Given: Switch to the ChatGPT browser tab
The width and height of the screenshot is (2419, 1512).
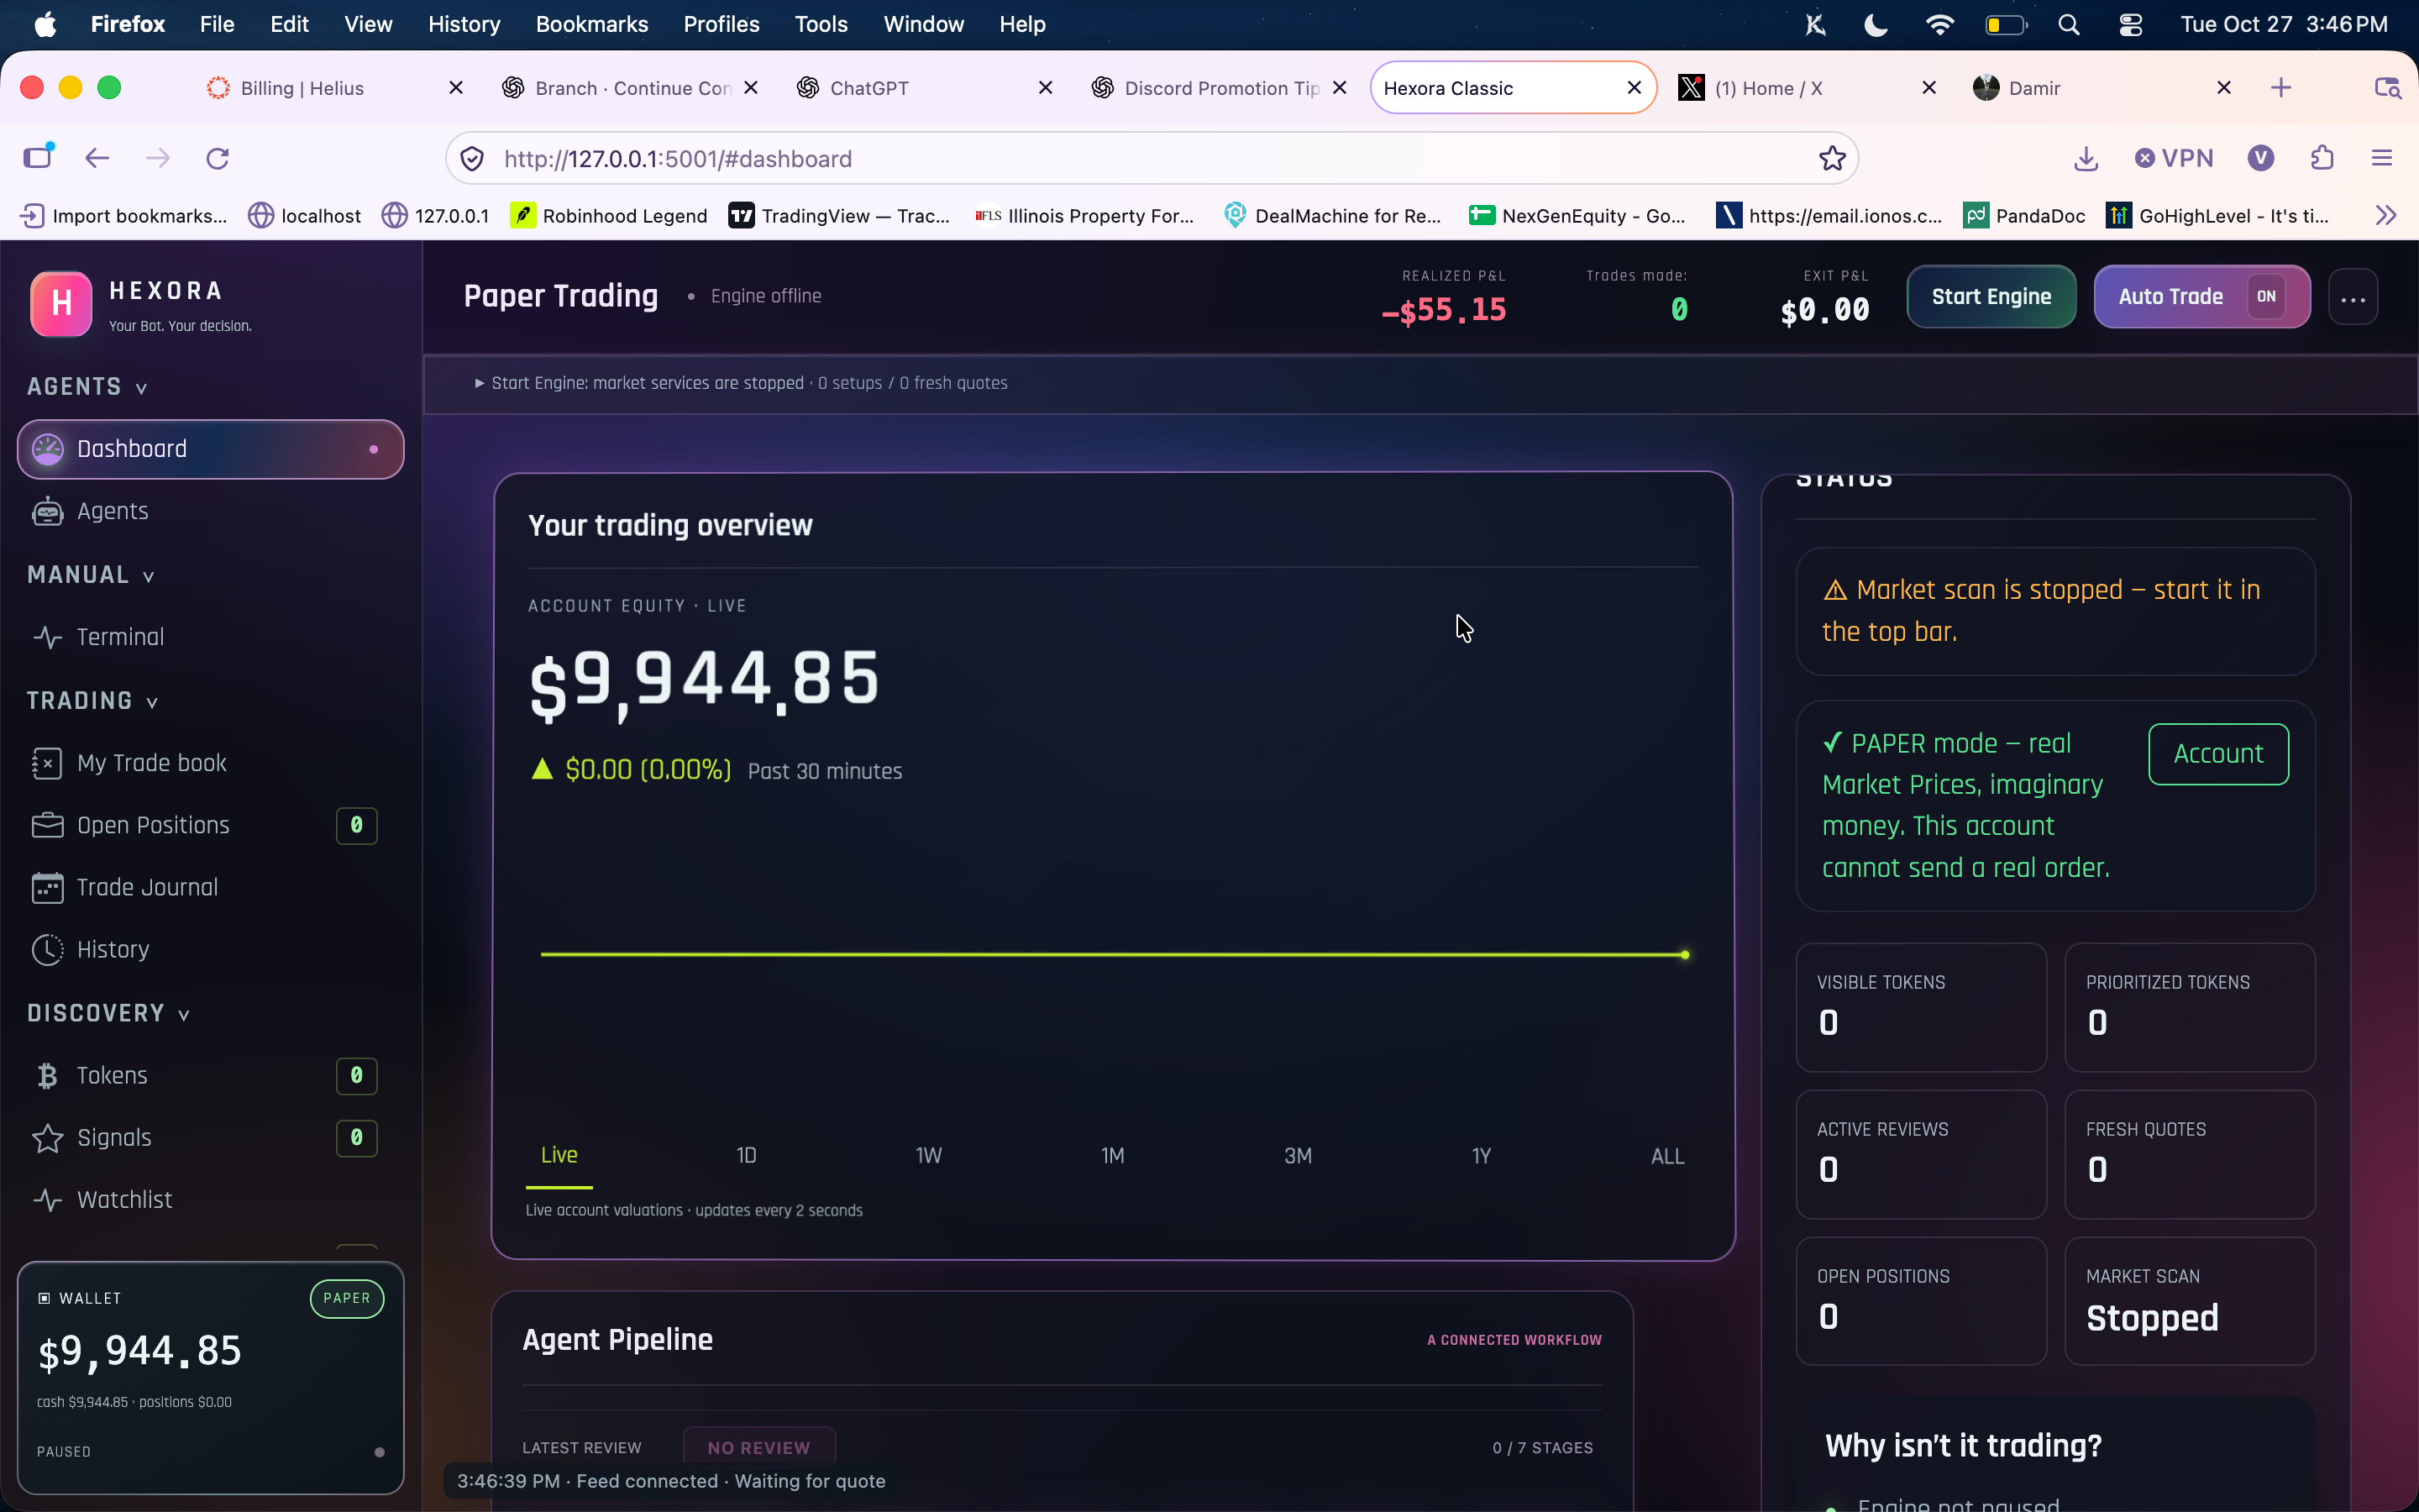Looking at the screenshot, I should (x=925, y=88).
